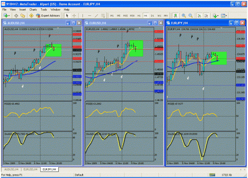Image resolution: width=248 pixels, height=178 pixels.
Task: Click the Default profile in status bar
Action: (x=79, y=175)
